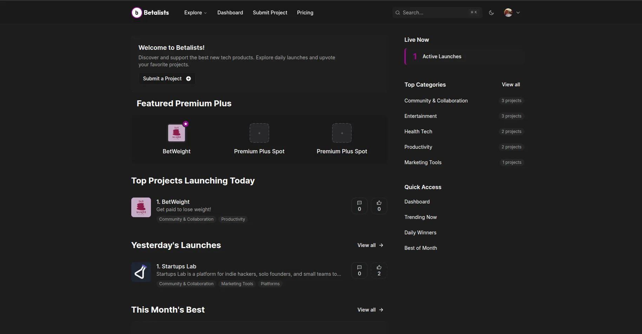642x334 pixels.
Task: Click the Betalists logo icon
Action: point(137,13)
